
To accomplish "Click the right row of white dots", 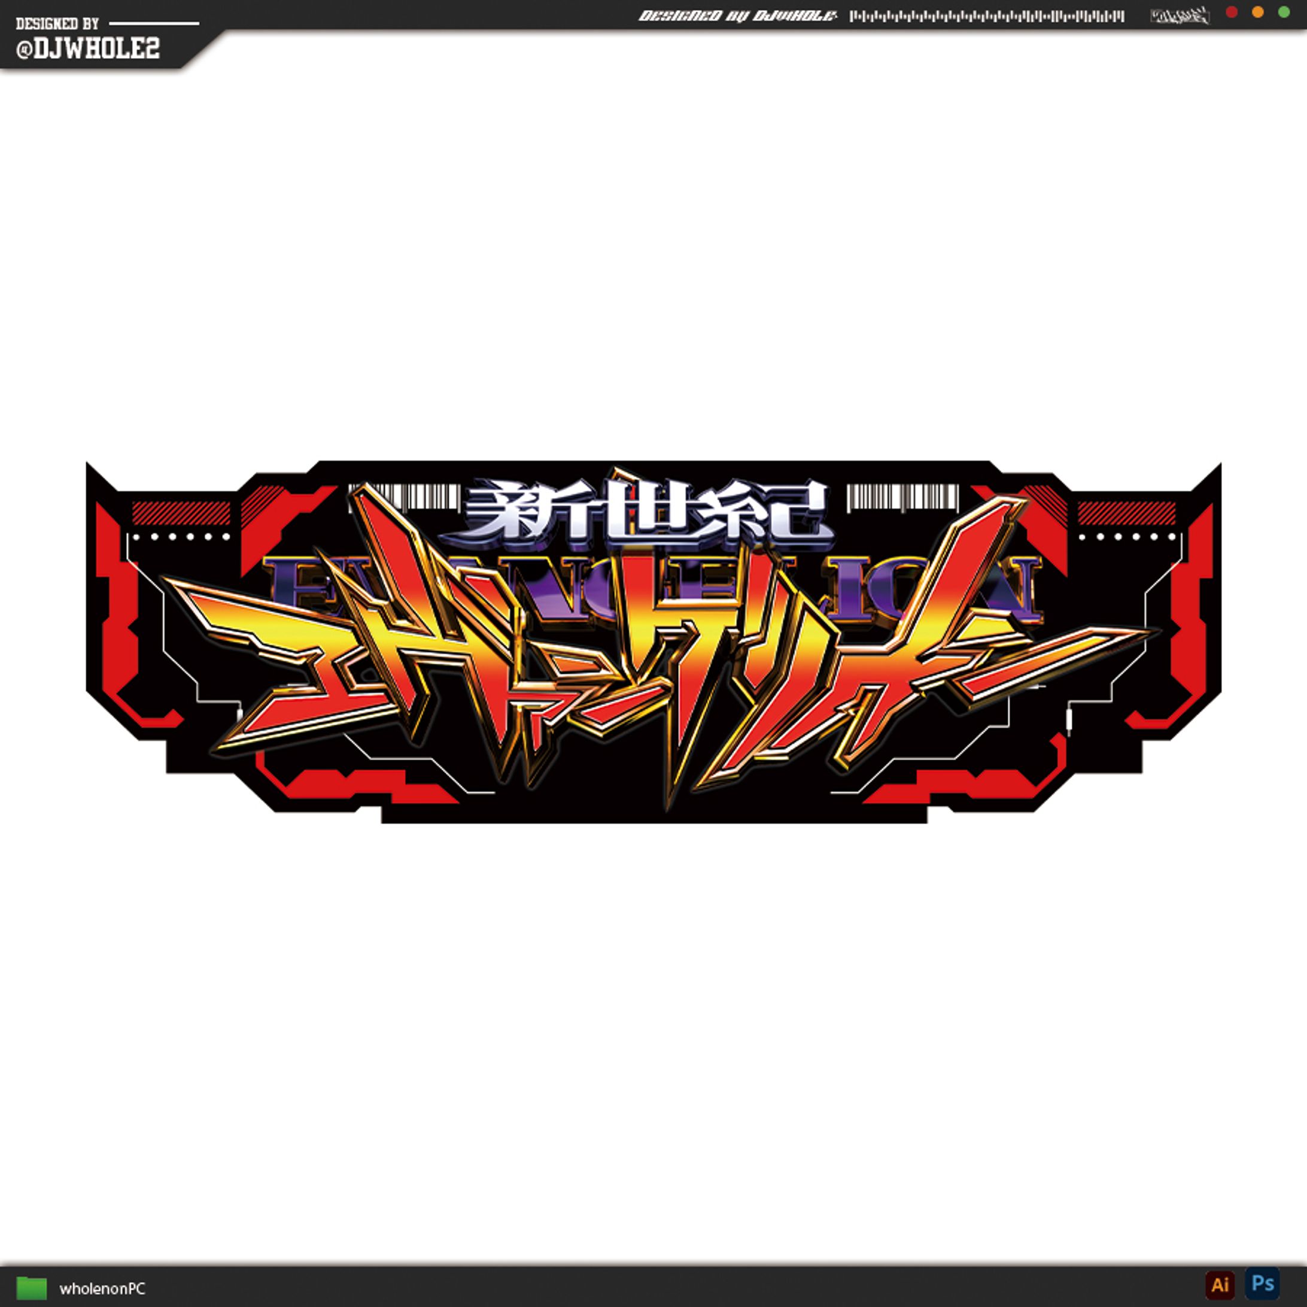I will (x=1126, y=536).
